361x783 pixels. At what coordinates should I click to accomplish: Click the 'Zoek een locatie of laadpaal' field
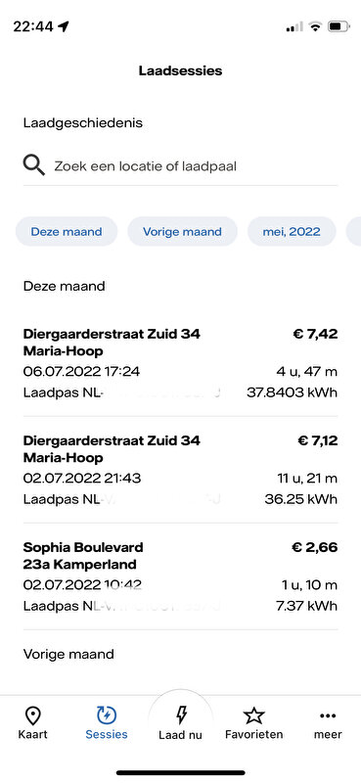tap(180, 165)
